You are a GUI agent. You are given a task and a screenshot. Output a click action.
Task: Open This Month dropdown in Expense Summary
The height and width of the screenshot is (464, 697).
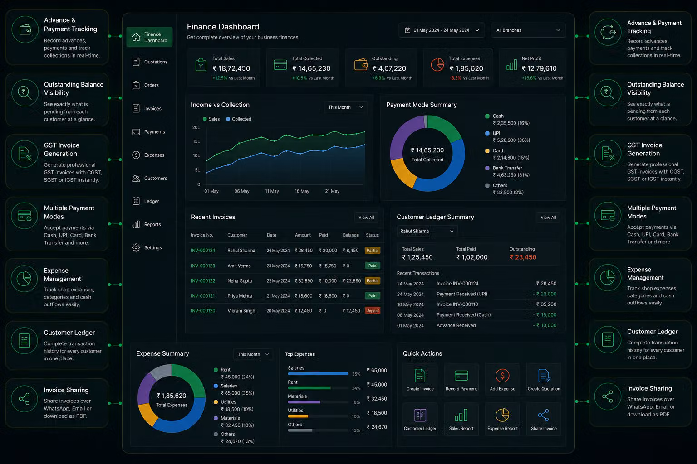[253, 354]
